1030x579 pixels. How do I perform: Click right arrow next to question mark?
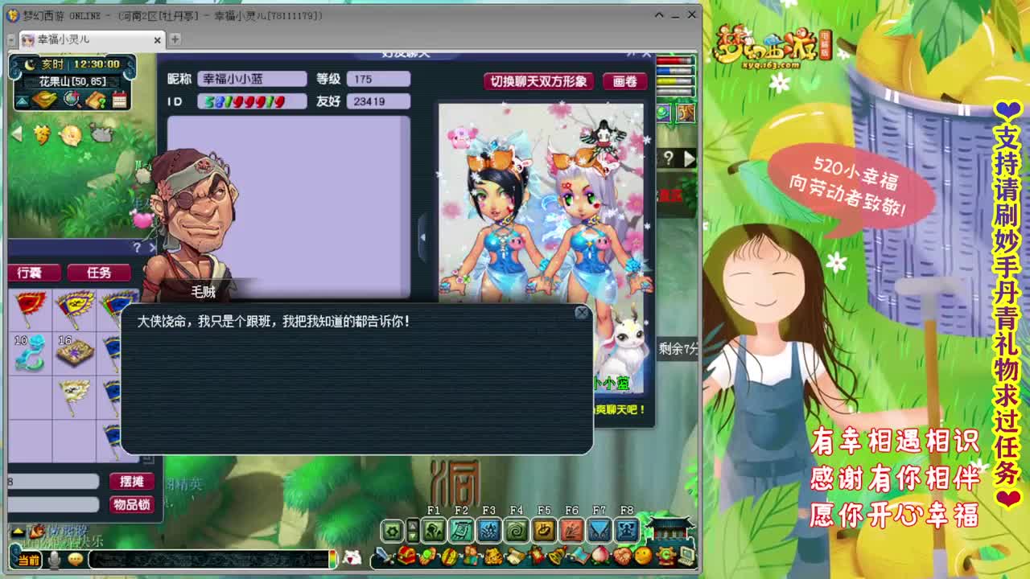[x=689, y=158]
